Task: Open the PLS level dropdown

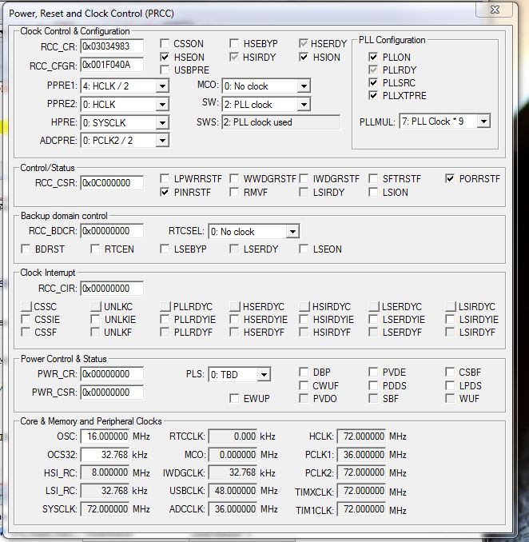Action: 264,375
